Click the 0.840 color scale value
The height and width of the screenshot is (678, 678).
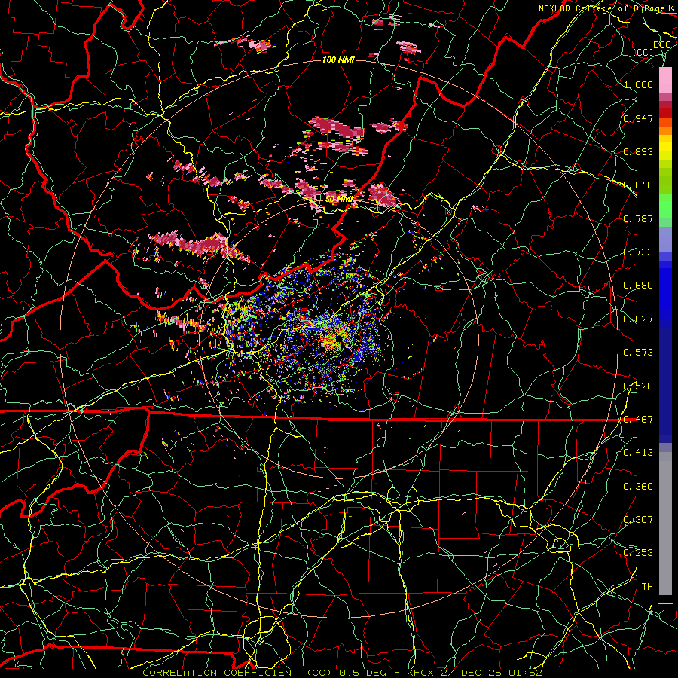coord(638,185)
